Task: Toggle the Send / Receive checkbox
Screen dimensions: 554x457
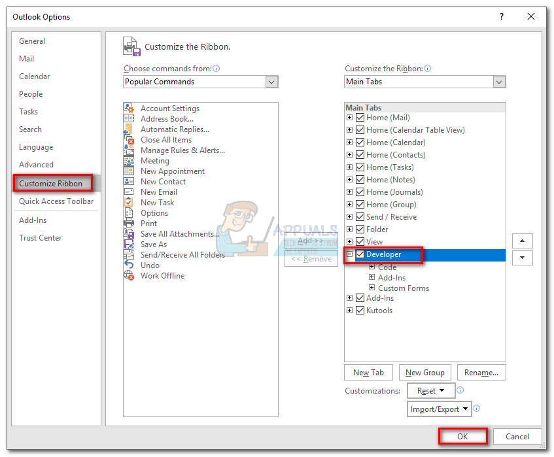Action: [360, 216]
